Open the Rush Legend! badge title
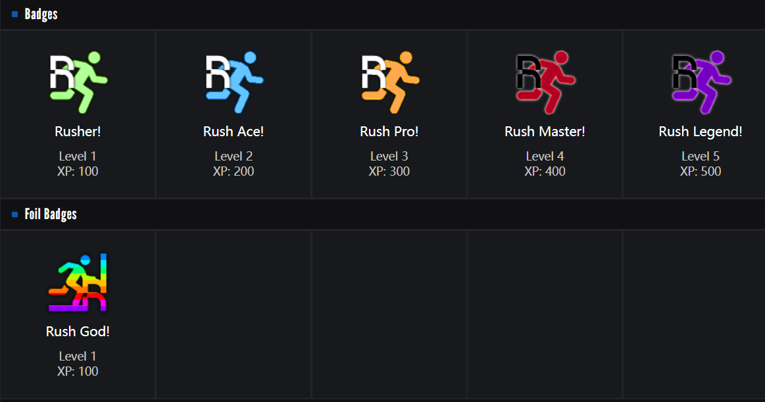 (x=701, y=132)
